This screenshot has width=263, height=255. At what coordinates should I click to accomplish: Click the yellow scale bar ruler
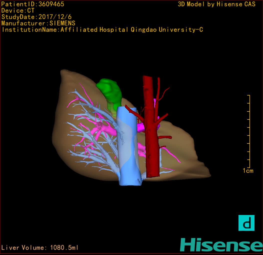coord(249,131)
